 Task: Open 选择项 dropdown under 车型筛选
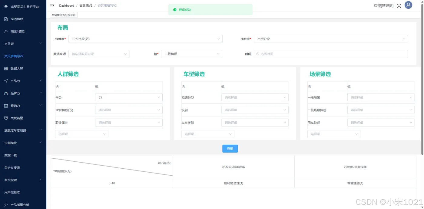tap(208, 134)
